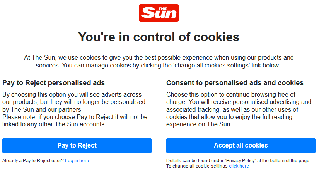The height and width of the screenshot is (173, 319).
Task: Accept all cookies
Action: [241, 146]
